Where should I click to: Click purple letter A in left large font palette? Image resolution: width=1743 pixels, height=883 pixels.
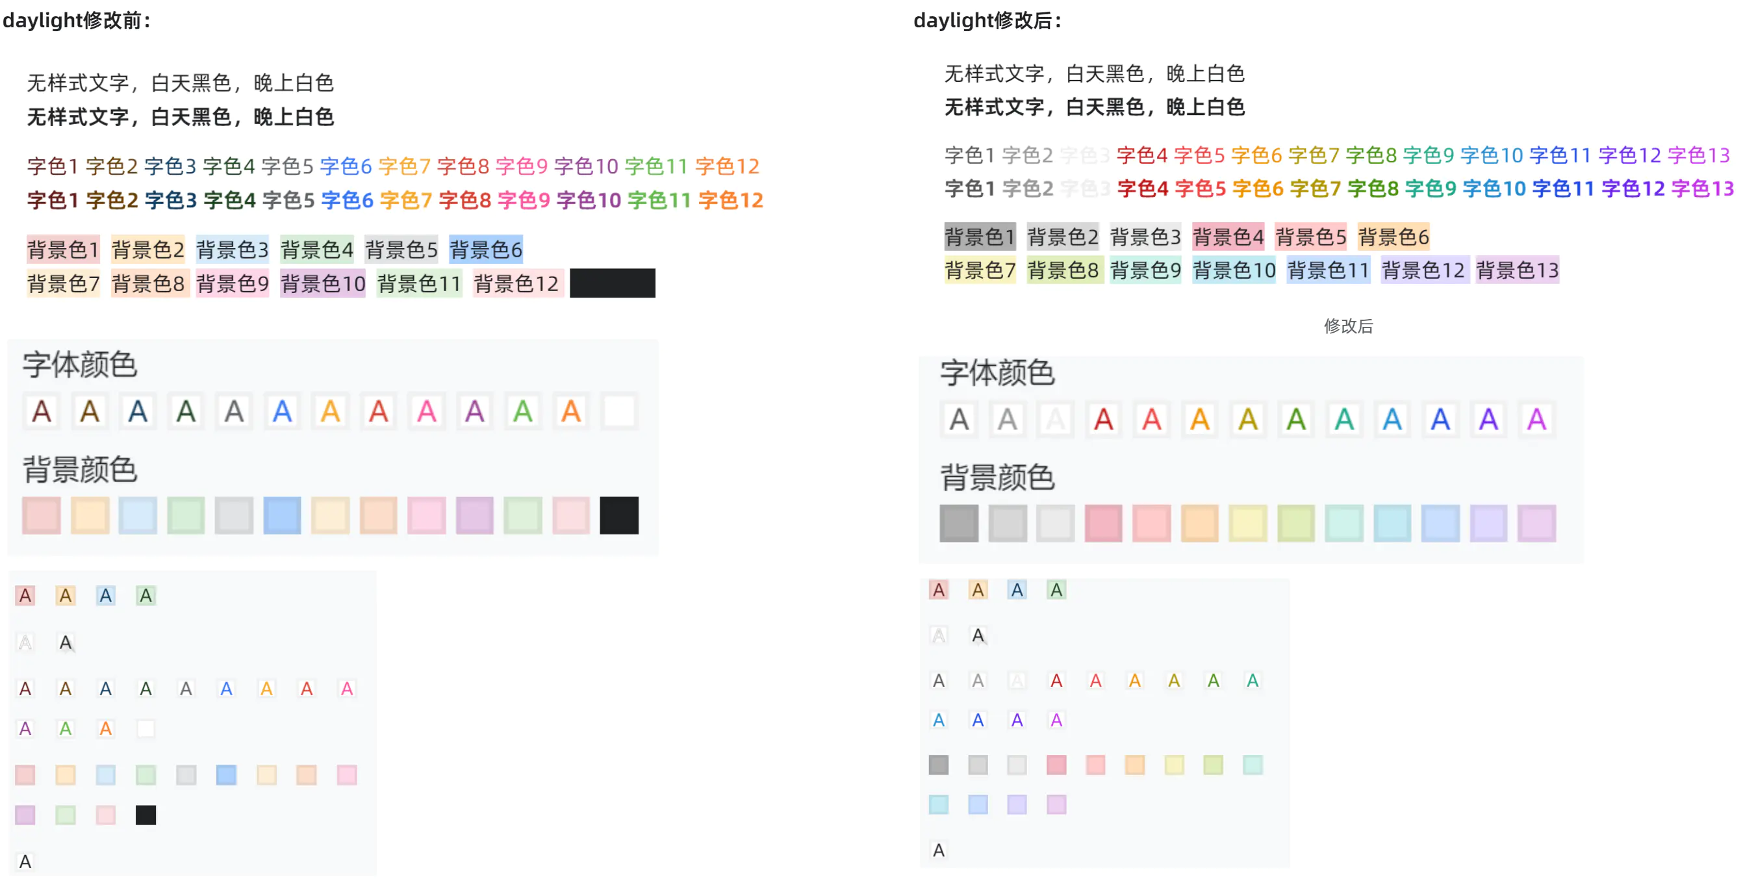pyautogui.click(x=475, y=411)
